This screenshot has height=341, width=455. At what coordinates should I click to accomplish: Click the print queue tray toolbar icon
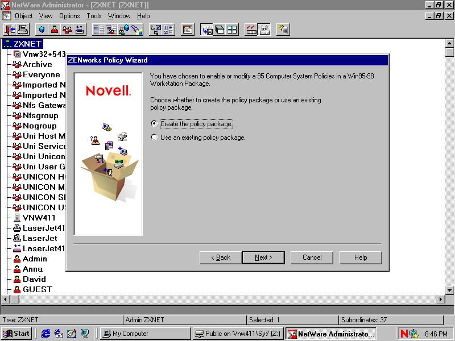pos(80,30)
